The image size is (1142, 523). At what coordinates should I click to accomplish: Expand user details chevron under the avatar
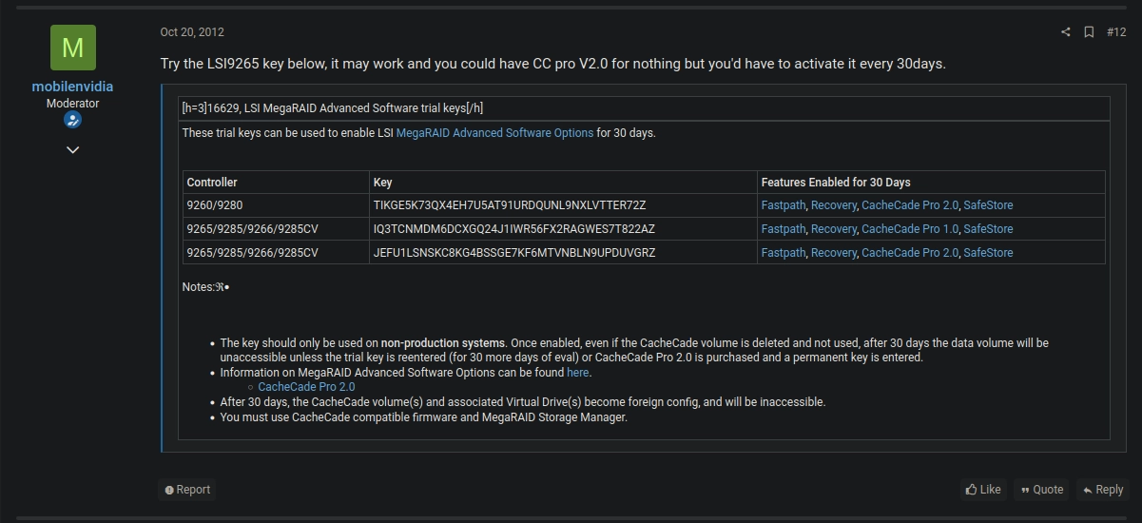(72, 149)
